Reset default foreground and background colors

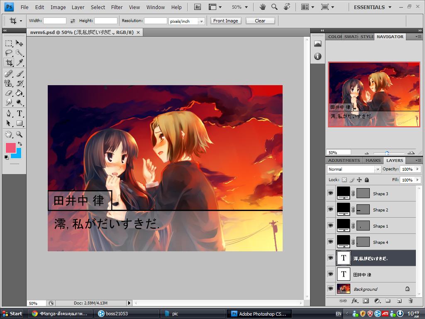click(7, 157)
